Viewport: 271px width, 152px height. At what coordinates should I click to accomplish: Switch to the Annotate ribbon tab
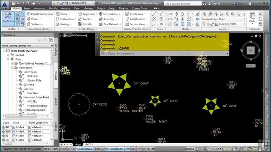[x=39, y=8]
